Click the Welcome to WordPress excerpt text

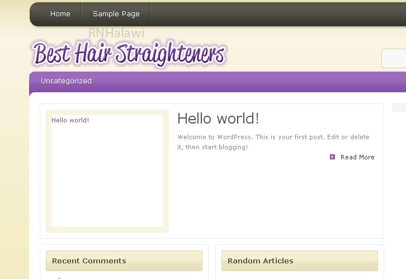click(273, 142)
